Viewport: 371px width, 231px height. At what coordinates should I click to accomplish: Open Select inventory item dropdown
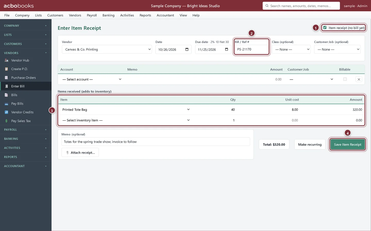click(126, 120)
